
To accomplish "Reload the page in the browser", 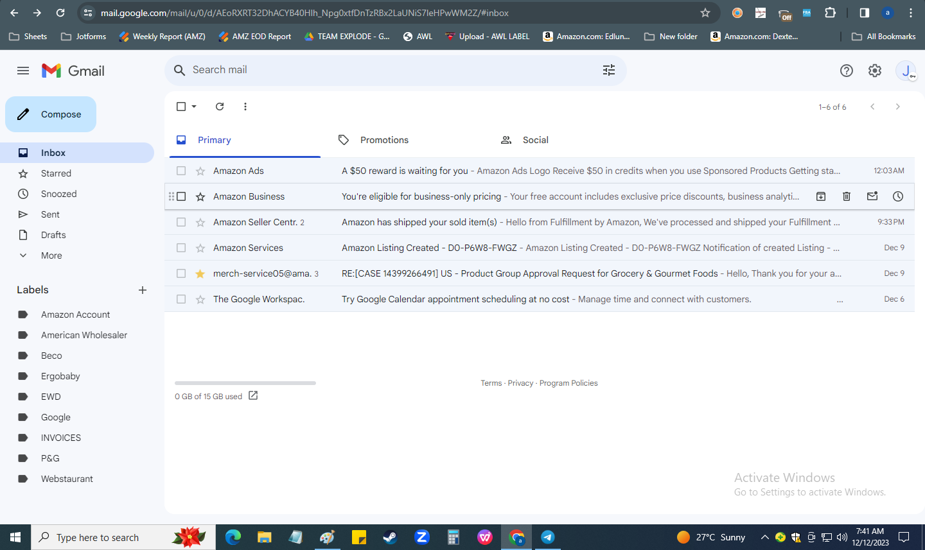I will 60,13.
